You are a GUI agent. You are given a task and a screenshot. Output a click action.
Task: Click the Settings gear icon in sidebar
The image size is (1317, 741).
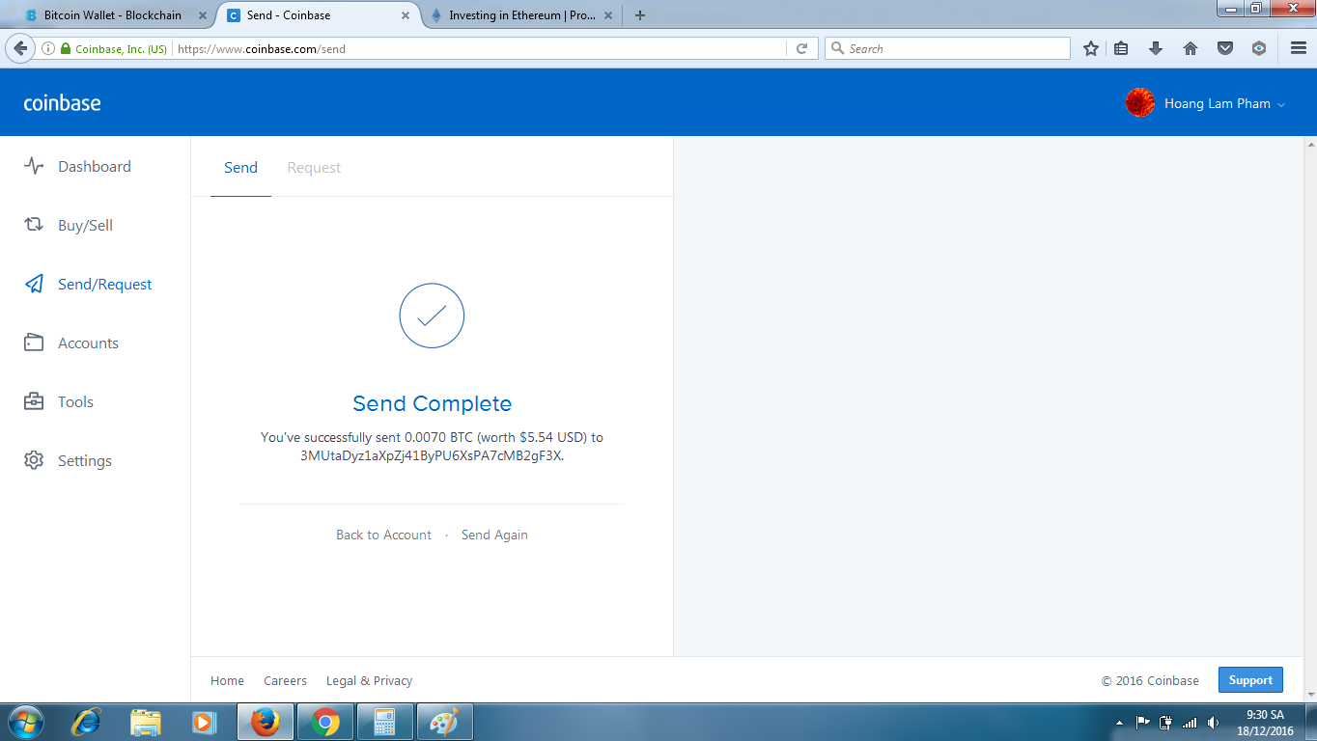click(x=34, y=460)
